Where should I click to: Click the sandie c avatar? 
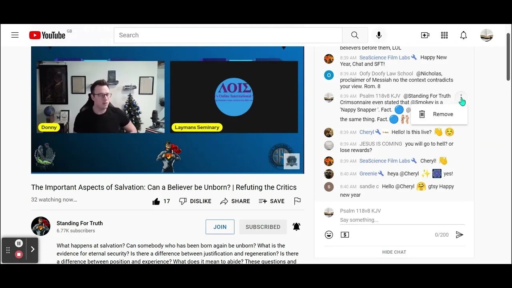pos(329,187)
